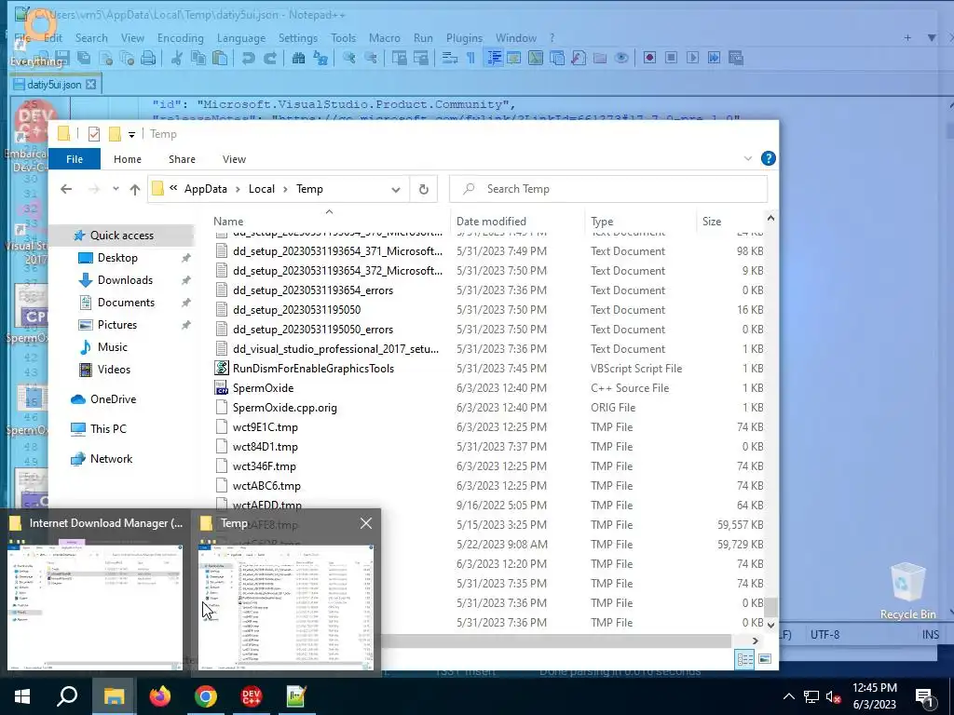
Task: Zoom in using the Notepad++ toolbar icon
Action: coord(348,59)
